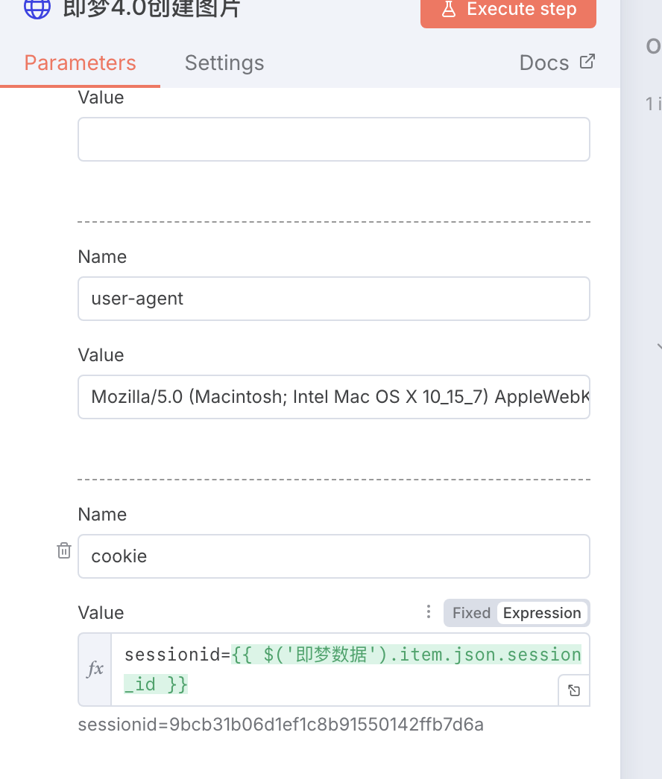Expand the chevron on the right panel edge
This screenshot has height=779, width=662.
pos(659,346)
